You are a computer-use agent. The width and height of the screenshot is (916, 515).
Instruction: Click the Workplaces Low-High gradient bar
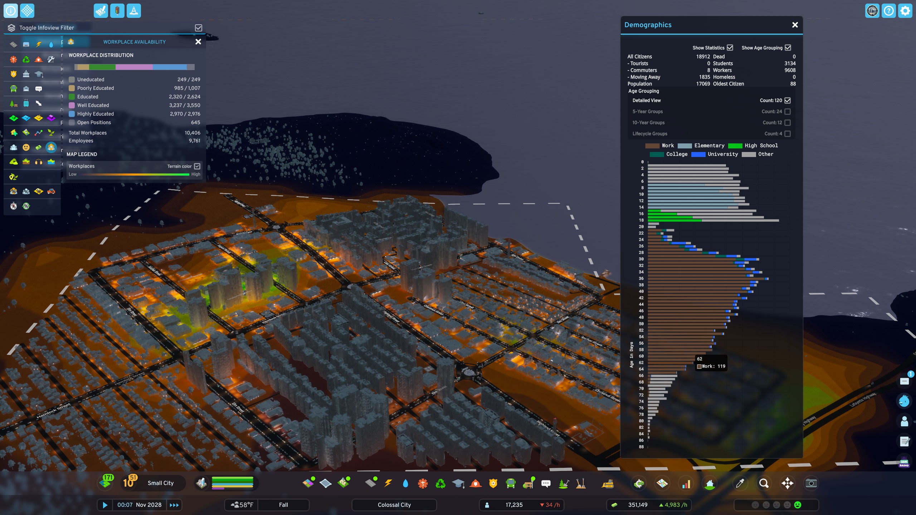135,175
